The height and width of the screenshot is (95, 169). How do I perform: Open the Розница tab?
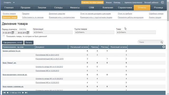158,8
